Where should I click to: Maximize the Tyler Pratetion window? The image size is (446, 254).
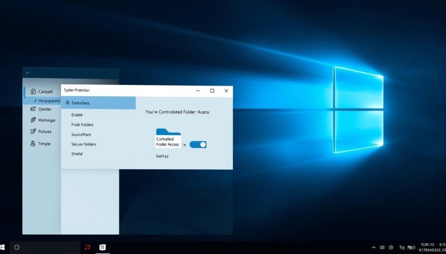(x=212, y=91)
